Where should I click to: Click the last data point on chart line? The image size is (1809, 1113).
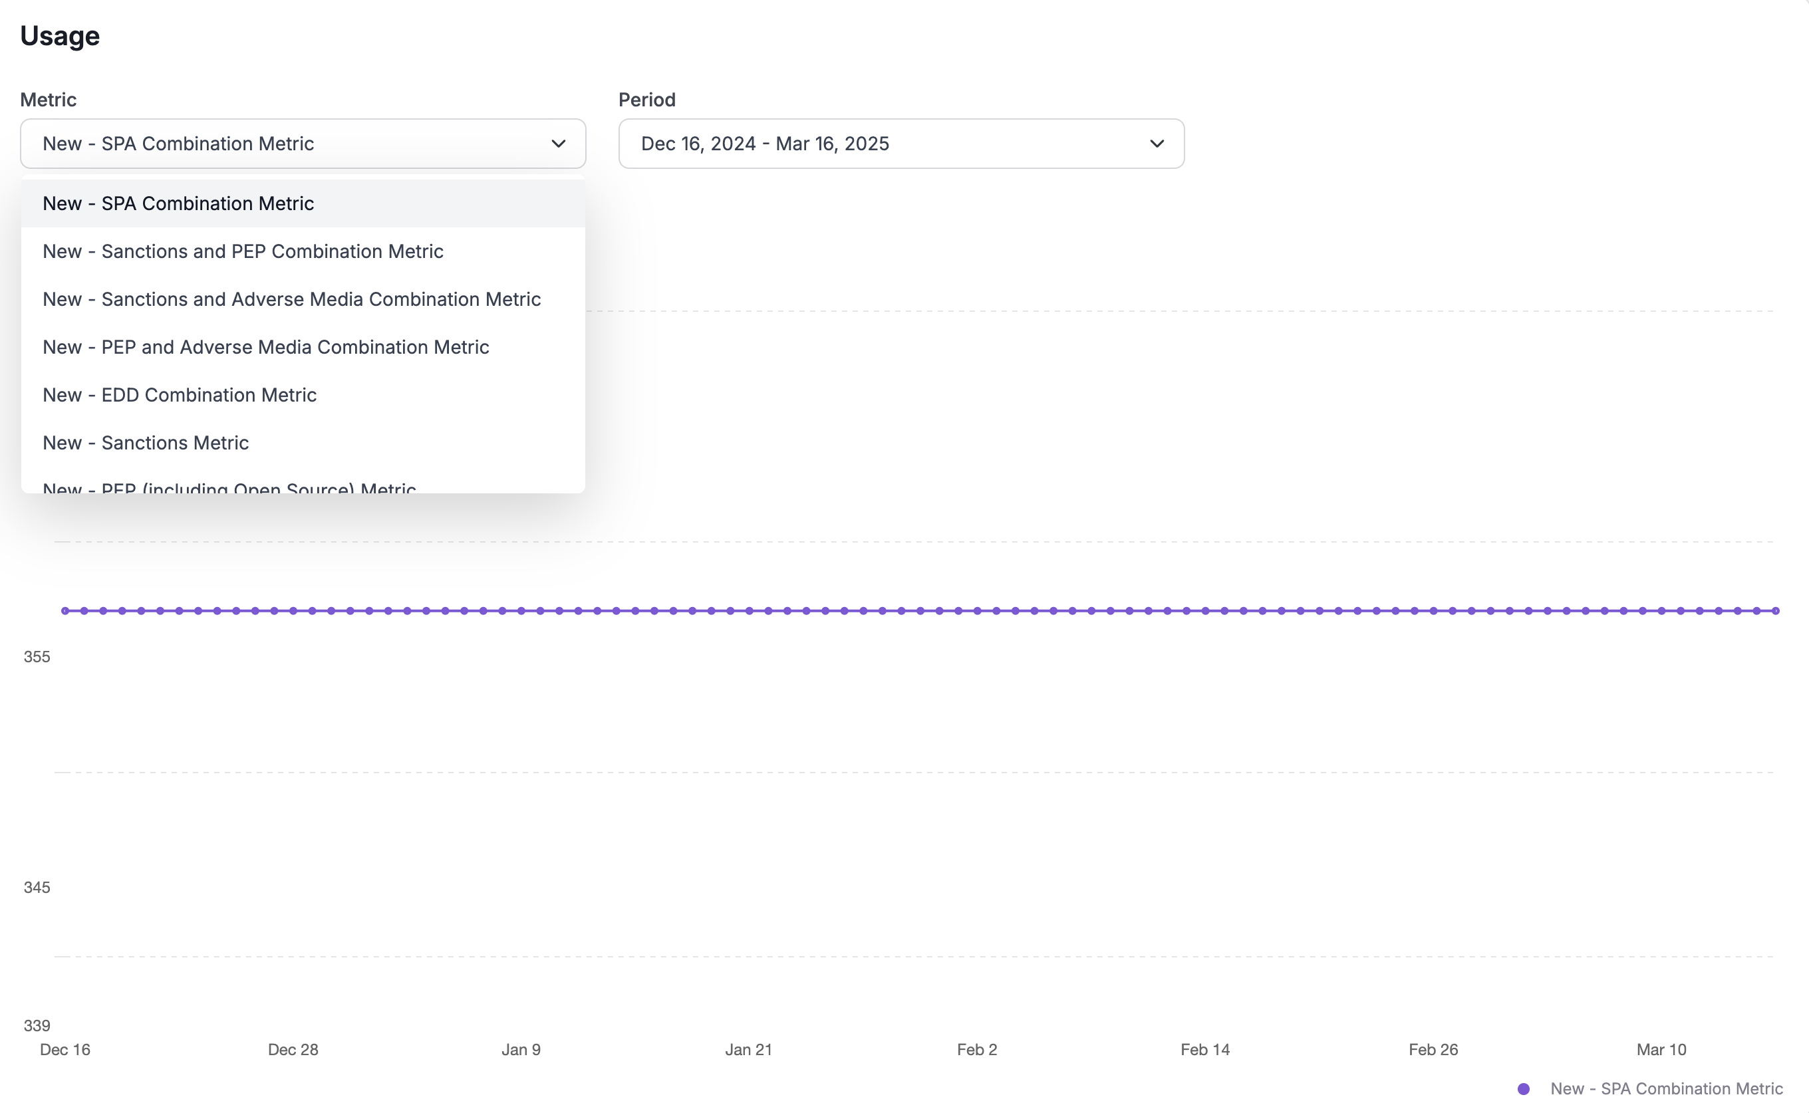(x=1776, y=611)
